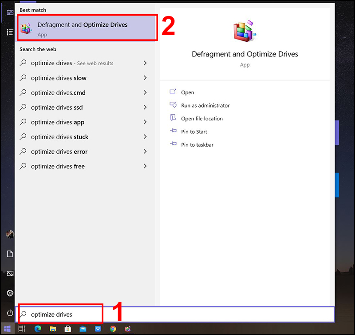The width and height of the screenshot is (355, 335).
Task: Click the search box containing 'optimize drives'
Action: pos(175,315)
